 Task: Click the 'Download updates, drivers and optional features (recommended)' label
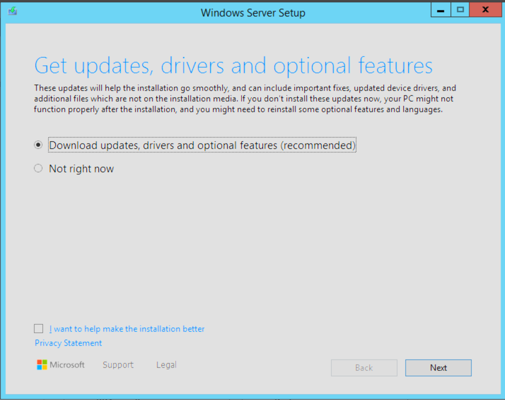(202, 145)
